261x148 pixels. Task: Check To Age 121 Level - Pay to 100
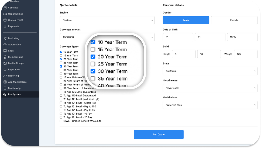61,106
